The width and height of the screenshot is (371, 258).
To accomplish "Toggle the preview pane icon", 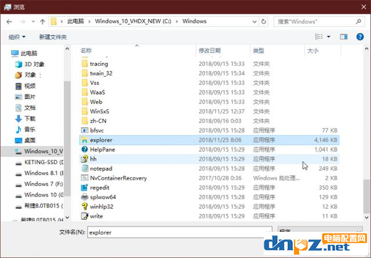I will [344, 37].
